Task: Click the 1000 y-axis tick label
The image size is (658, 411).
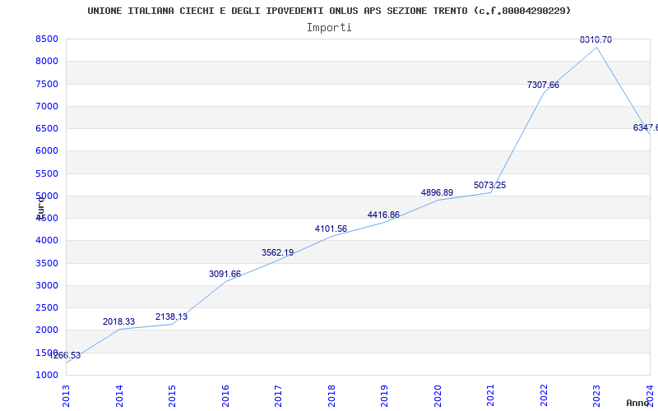Action: pyautogui.click(x=47, y=375)
